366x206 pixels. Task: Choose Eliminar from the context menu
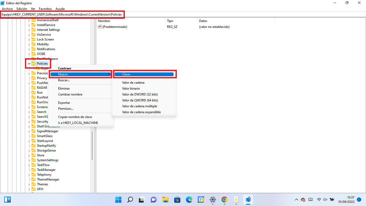pyautogui.click(x=64, y=89)
